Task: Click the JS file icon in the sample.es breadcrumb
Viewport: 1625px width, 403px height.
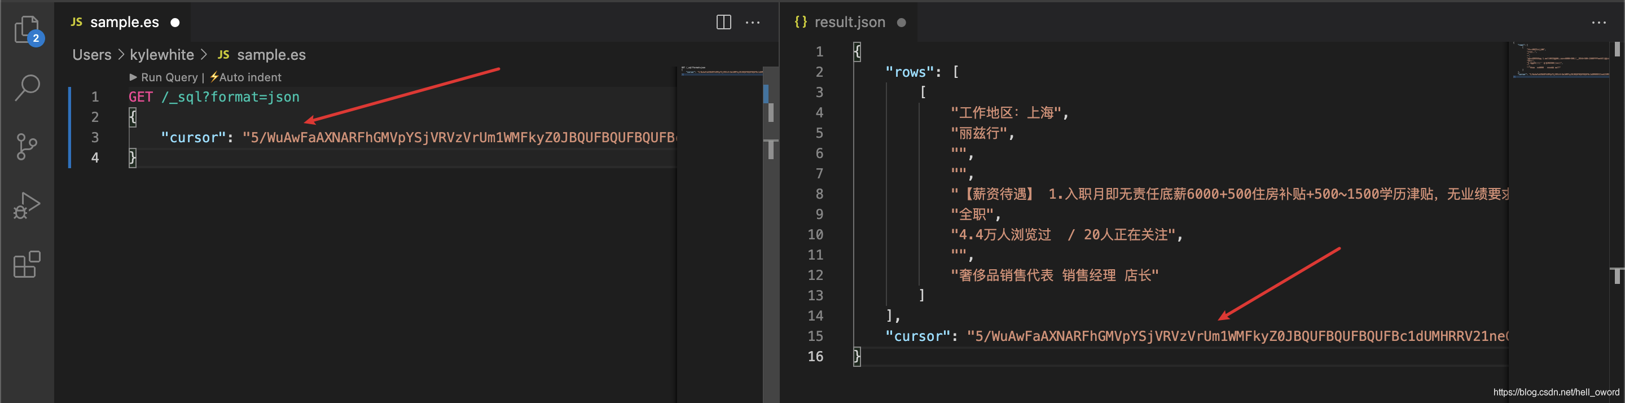Action: (223, 55)
